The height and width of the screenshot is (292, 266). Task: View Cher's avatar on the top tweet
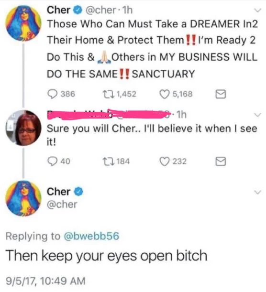[23, 23]
